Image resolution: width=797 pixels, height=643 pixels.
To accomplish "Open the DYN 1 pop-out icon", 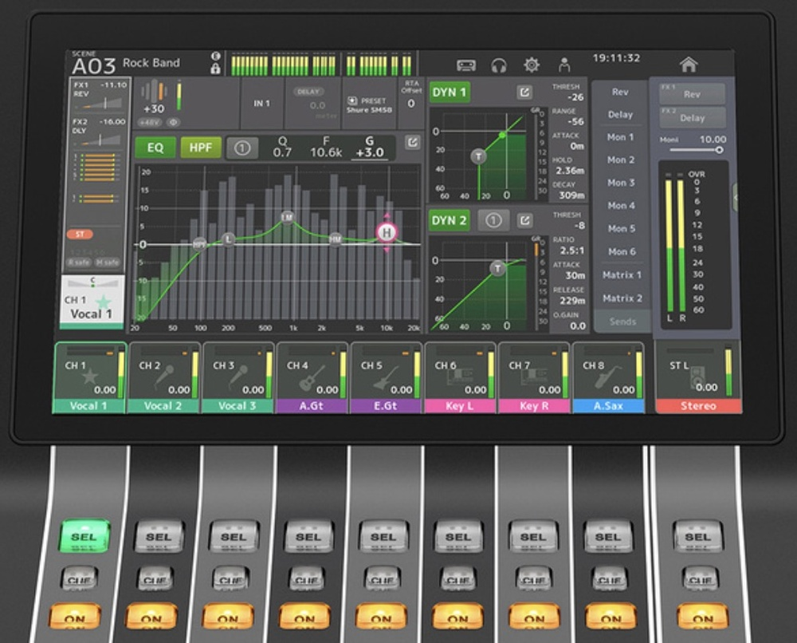I will click(x=524, y=93).
